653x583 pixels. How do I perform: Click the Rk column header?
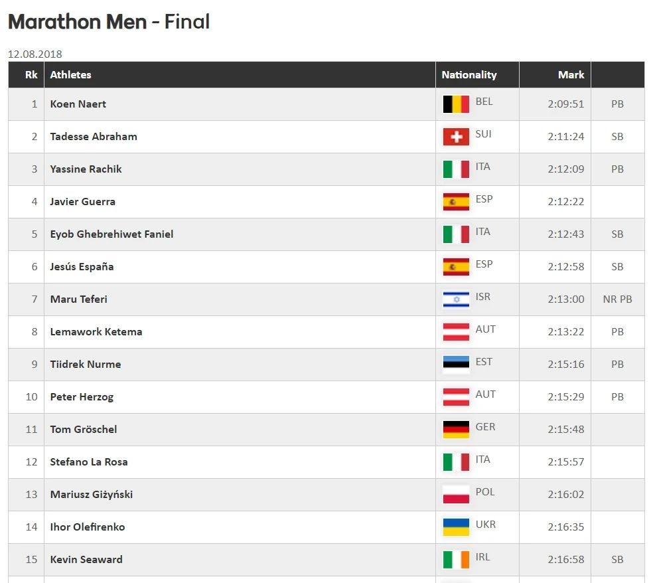click(31, 75)
